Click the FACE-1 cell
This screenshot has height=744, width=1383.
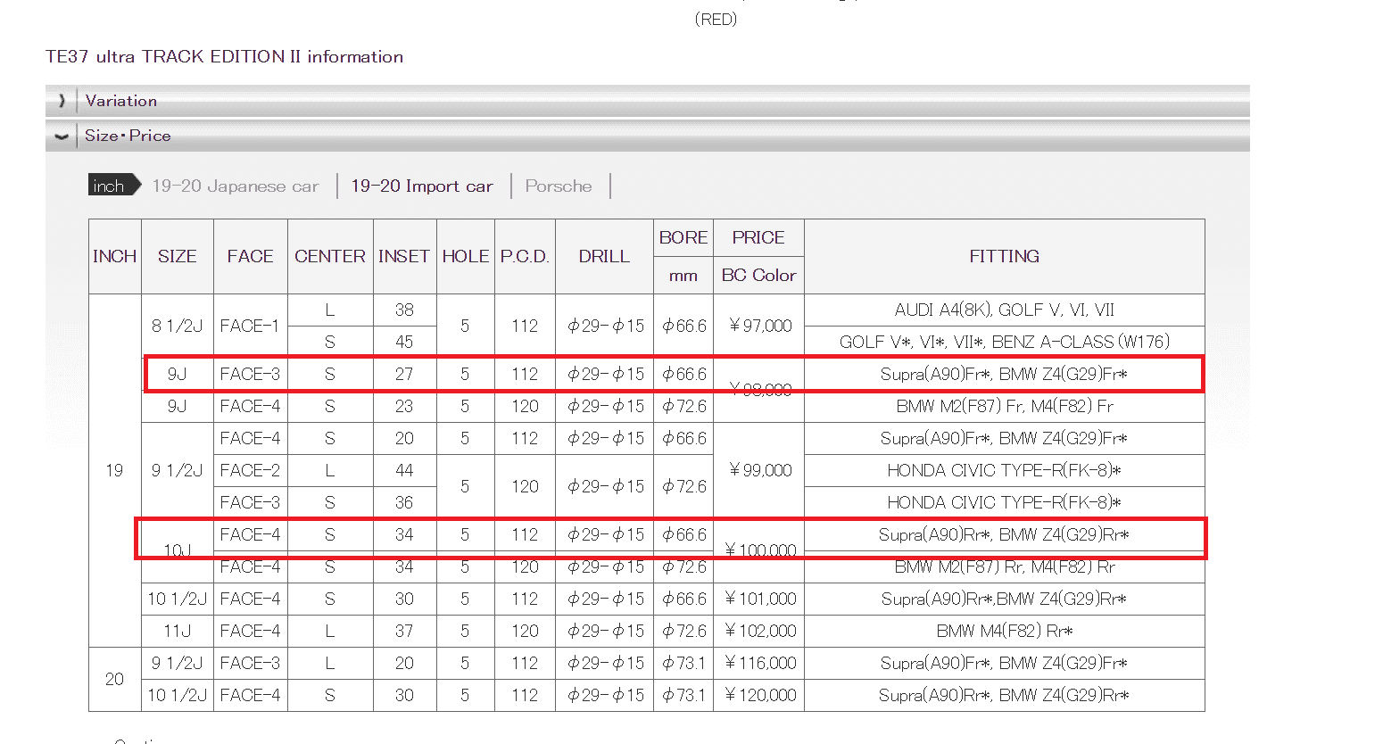(251, 326)
